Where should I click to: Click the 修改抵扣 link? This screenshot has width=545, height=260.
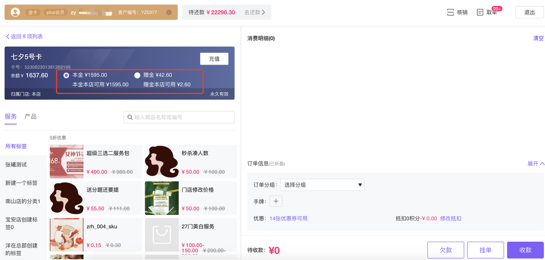coord(450,218)
